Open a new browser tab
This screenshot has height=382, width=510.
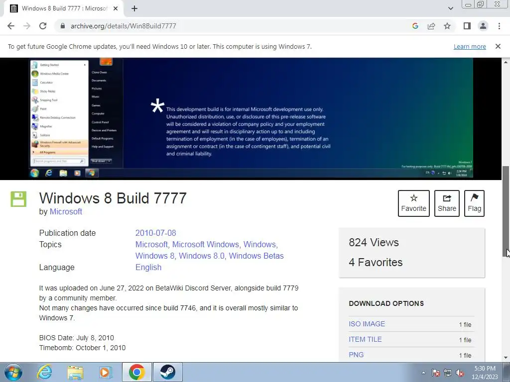tap(134, 8)
